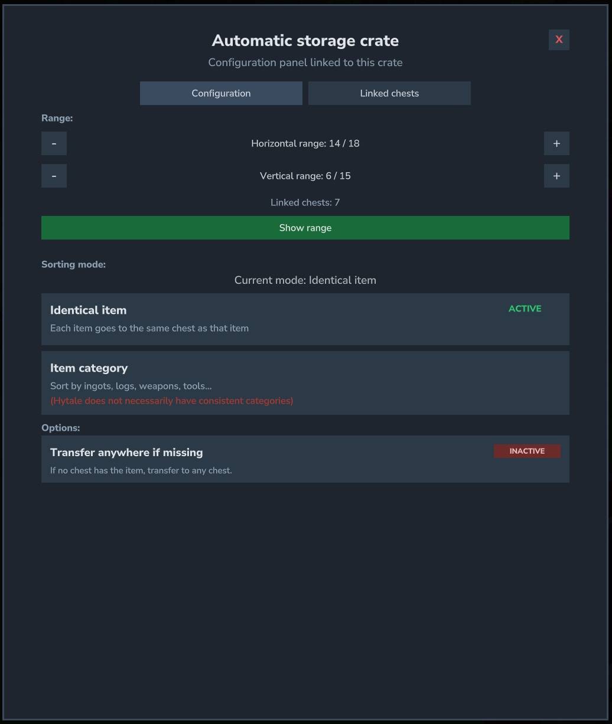Select the Identical item sorting mode

(305, 319)
